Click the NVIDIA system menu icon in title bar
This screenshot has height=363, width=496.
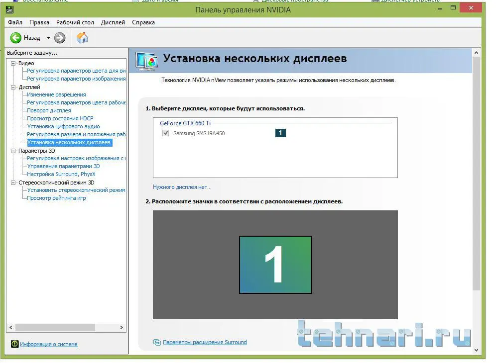(x=9, y=9)
